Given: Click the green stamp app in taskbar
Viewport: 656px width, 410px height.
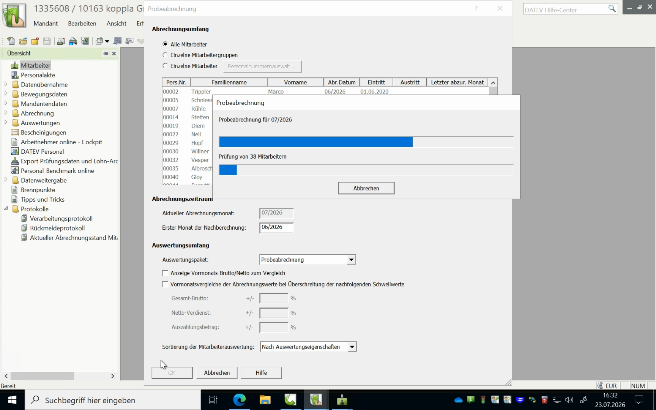Looking at the screenshot, I should pos(342,400).
